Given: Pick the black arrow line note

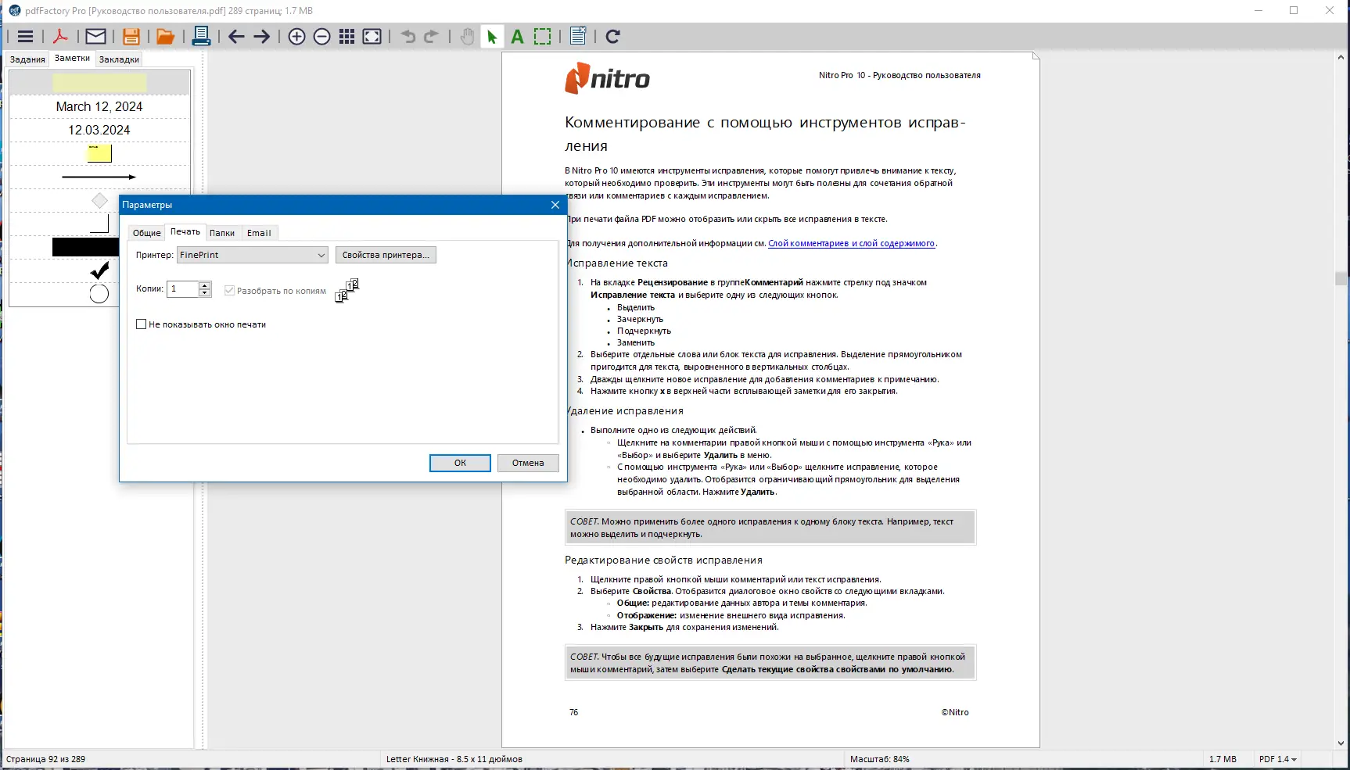Looking at the screenshot, I should pyautogui.click(x=99, y=177).
